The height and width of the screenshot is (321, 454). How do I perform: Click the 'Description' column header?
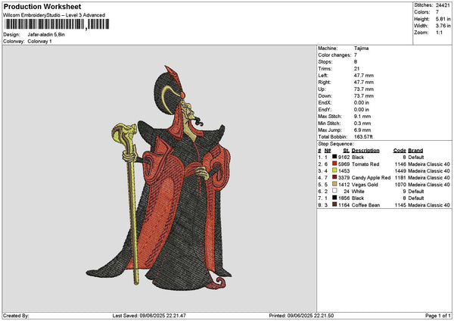click(365, 151)
